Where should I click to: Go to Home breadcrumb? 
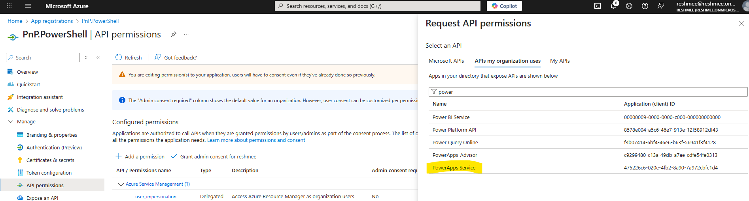click(15, 21)
